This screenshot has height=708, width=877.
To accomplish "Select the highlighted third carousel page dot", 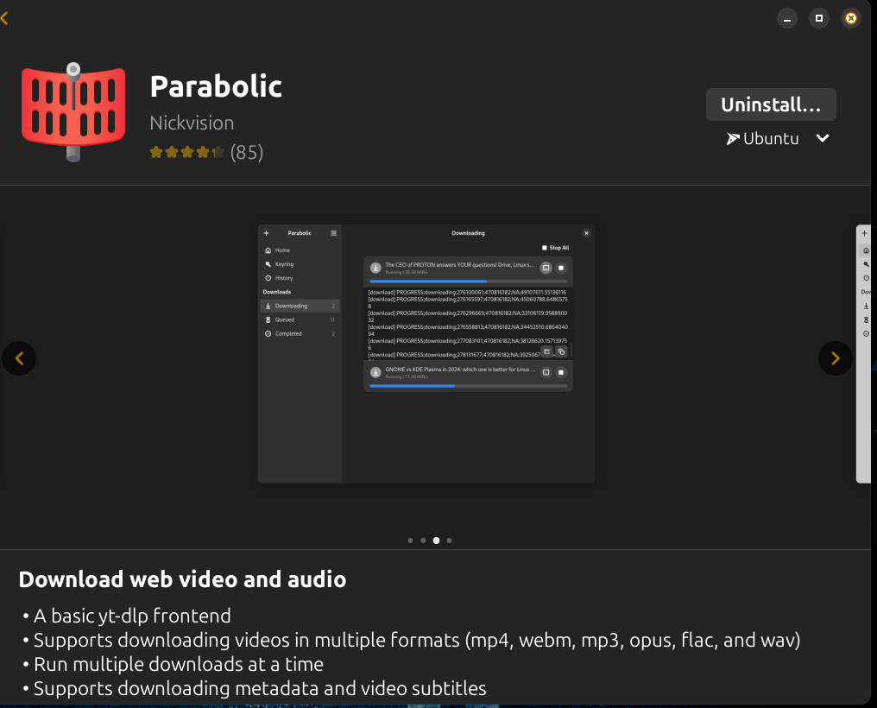I will (x=436, y=540).
